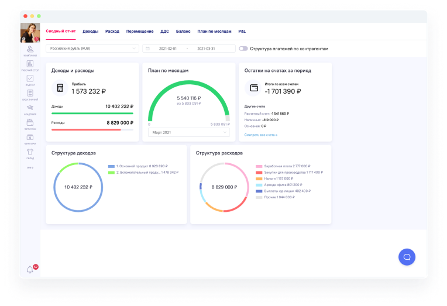Follow the Смотреть все счета link

click(x=261, y=135)
